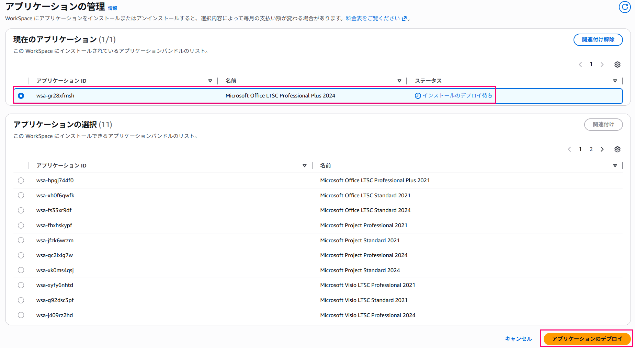This screenshot has width=635, height=348.
Task: Open settings gear for current applications table
Action: (617, 64)
